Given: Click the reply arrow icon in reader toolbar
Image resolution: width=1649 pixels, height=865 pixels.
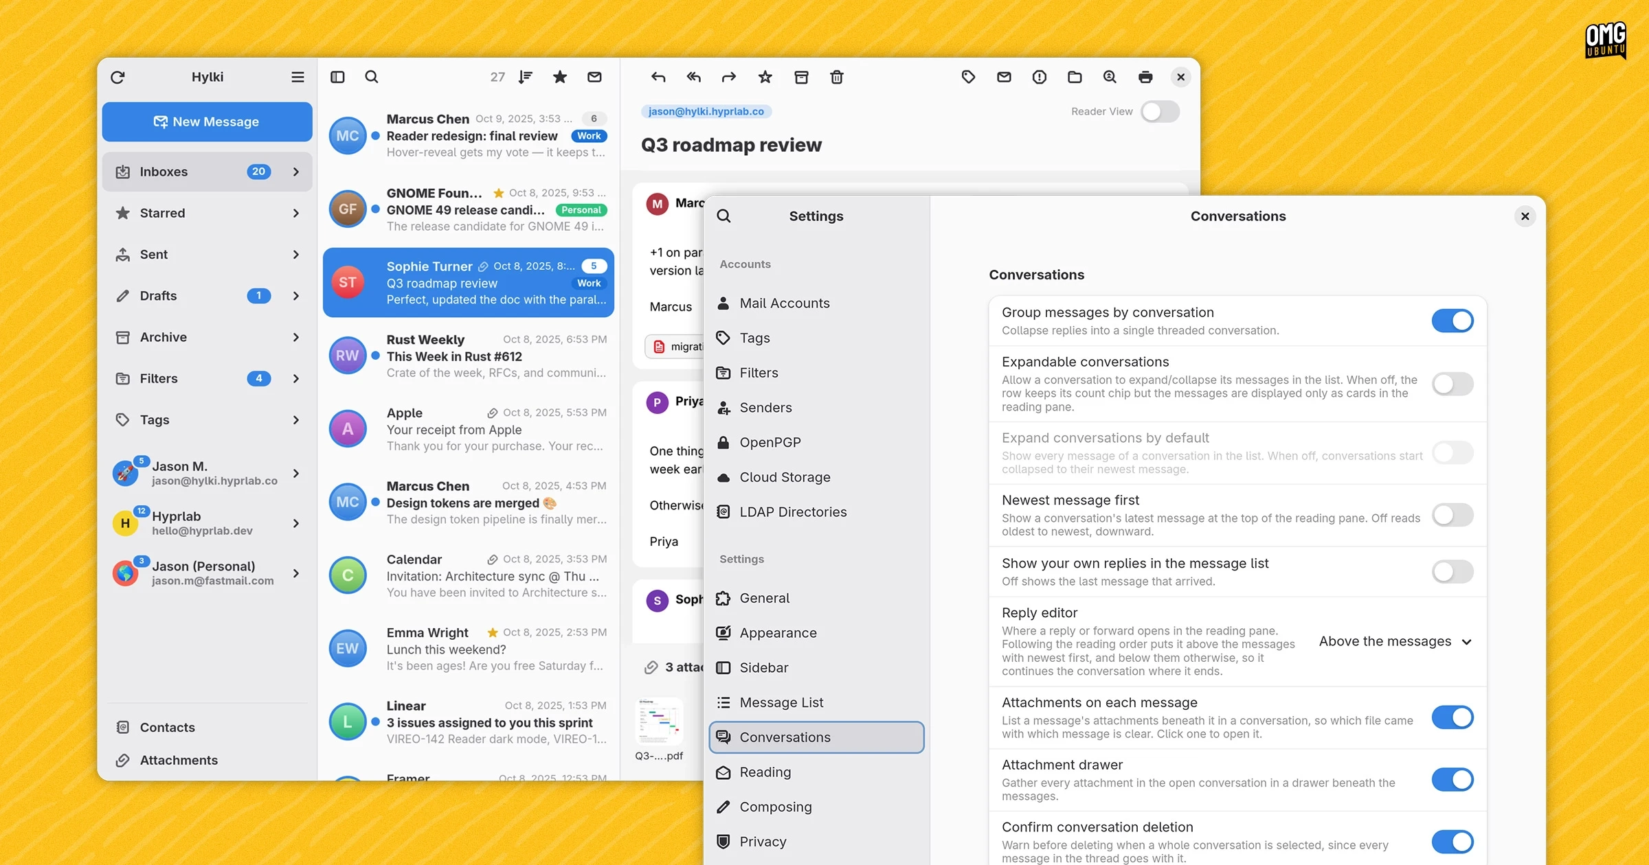Looking at the screenshot, I should click(658, 77).
